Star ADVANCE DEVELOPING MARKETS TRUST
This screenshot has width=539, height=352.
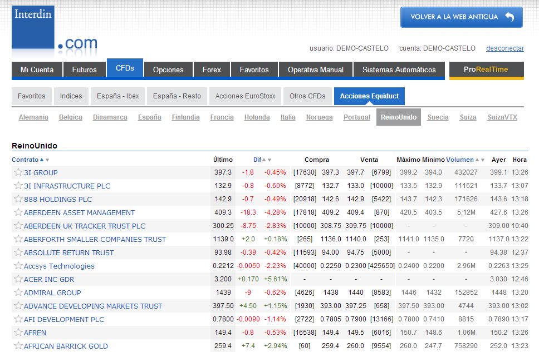click(18, 306)
